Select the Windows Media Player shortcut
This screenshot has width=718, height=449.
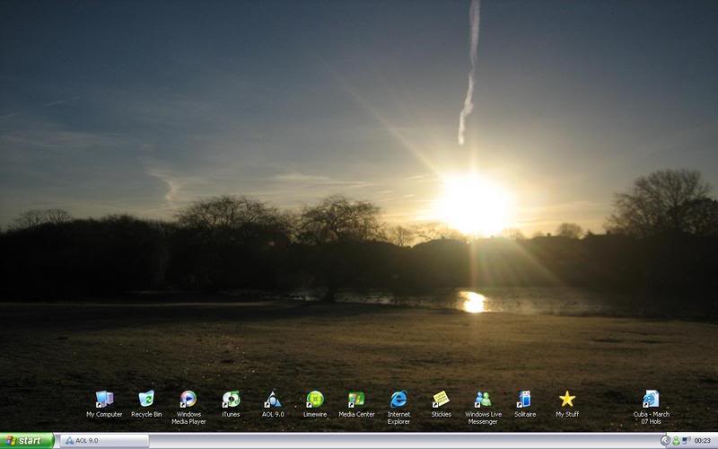point(188,400)
